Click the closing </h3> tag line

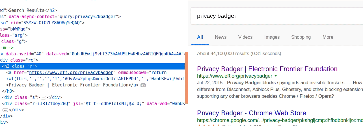7,91
